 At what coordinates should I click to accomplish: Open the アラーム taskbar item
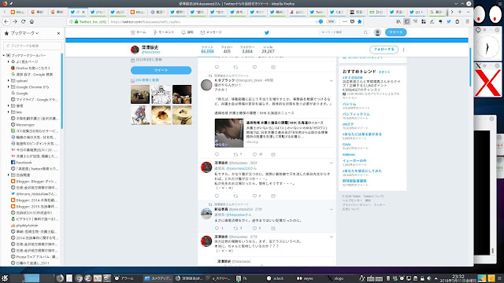(124, 278)
